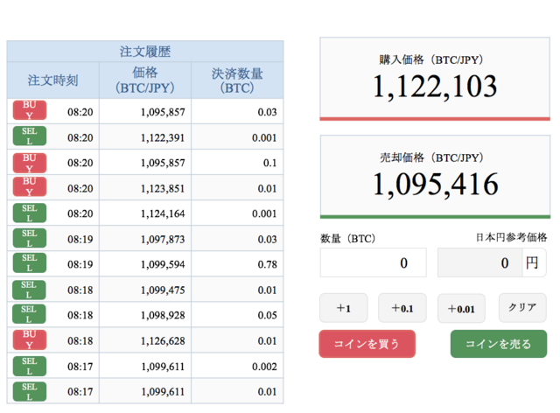Click the red コインを買う button

(x=367, y=344)
